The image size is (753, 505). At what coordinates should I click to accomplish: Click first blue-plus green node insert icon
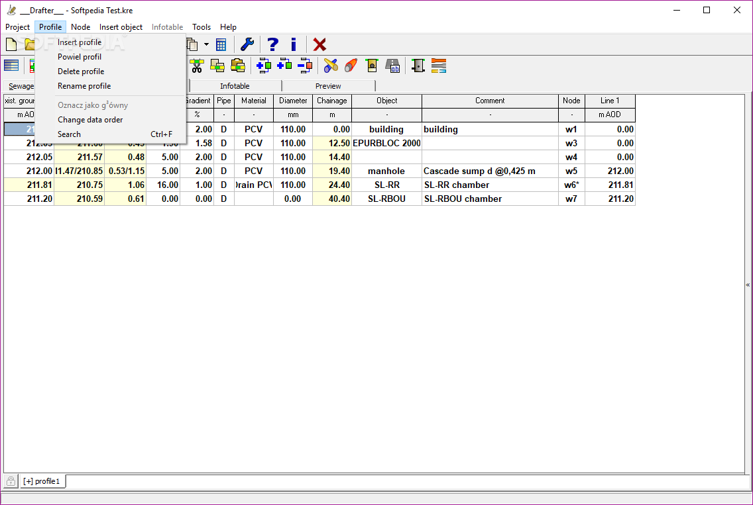(x=264, y=66)
